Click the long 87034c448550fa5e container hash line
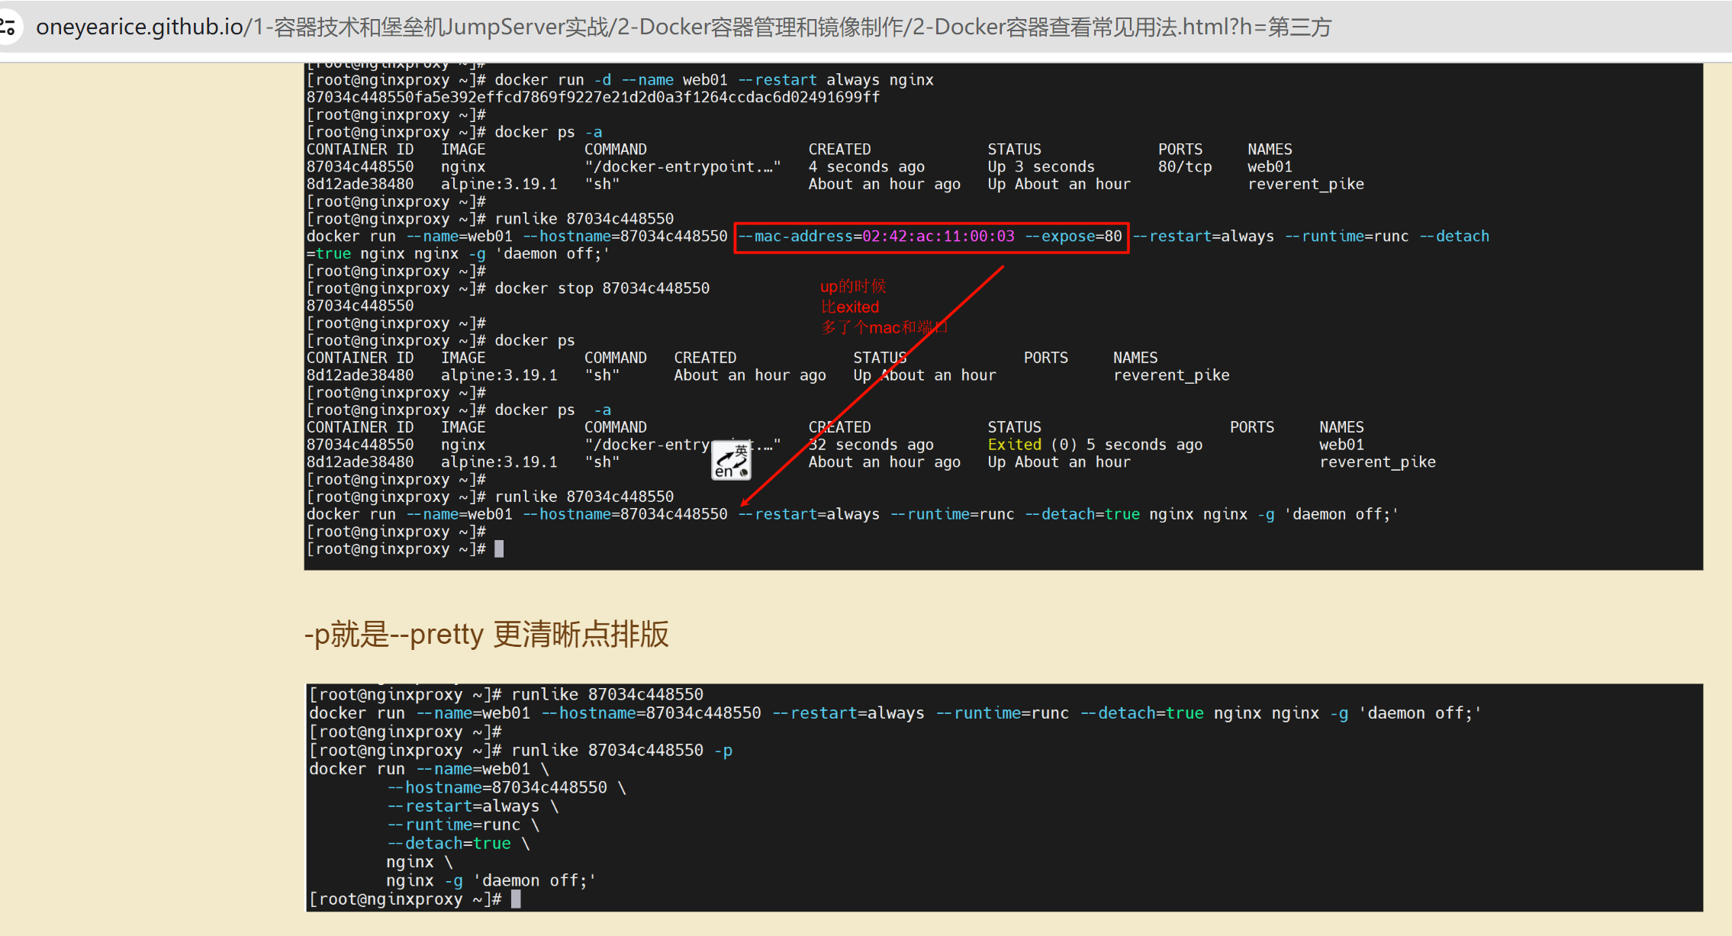The height and width of the screenshot is (936, 1732). point(593,98)
